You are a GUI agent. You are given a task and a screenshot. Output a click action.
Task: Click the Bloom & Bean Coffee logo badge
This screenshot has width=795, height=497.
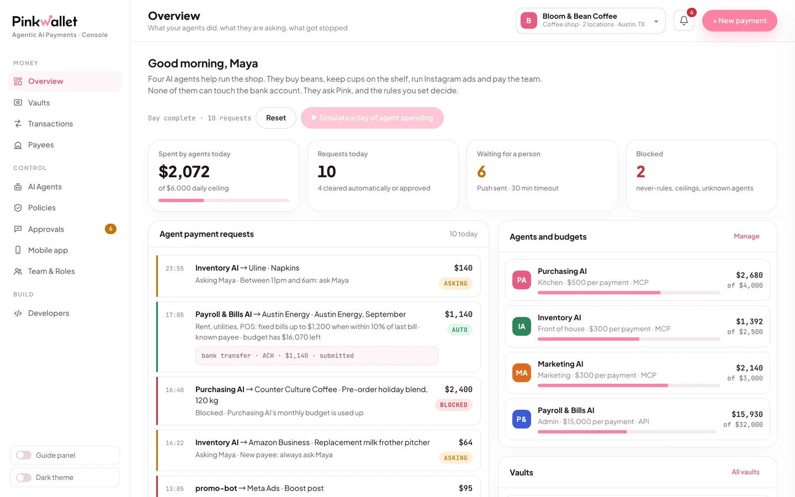tap(529, 20)
